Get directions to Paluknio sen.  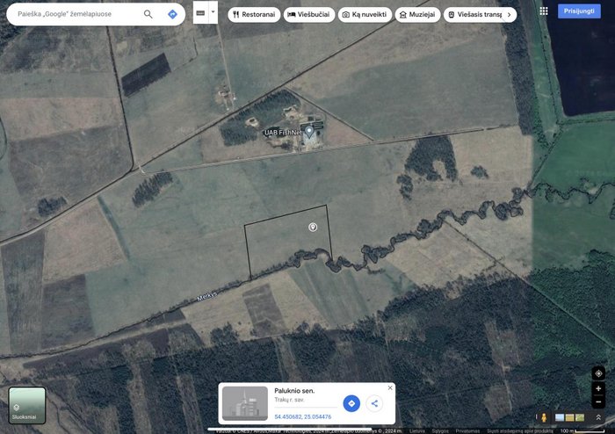coord(351,403)
